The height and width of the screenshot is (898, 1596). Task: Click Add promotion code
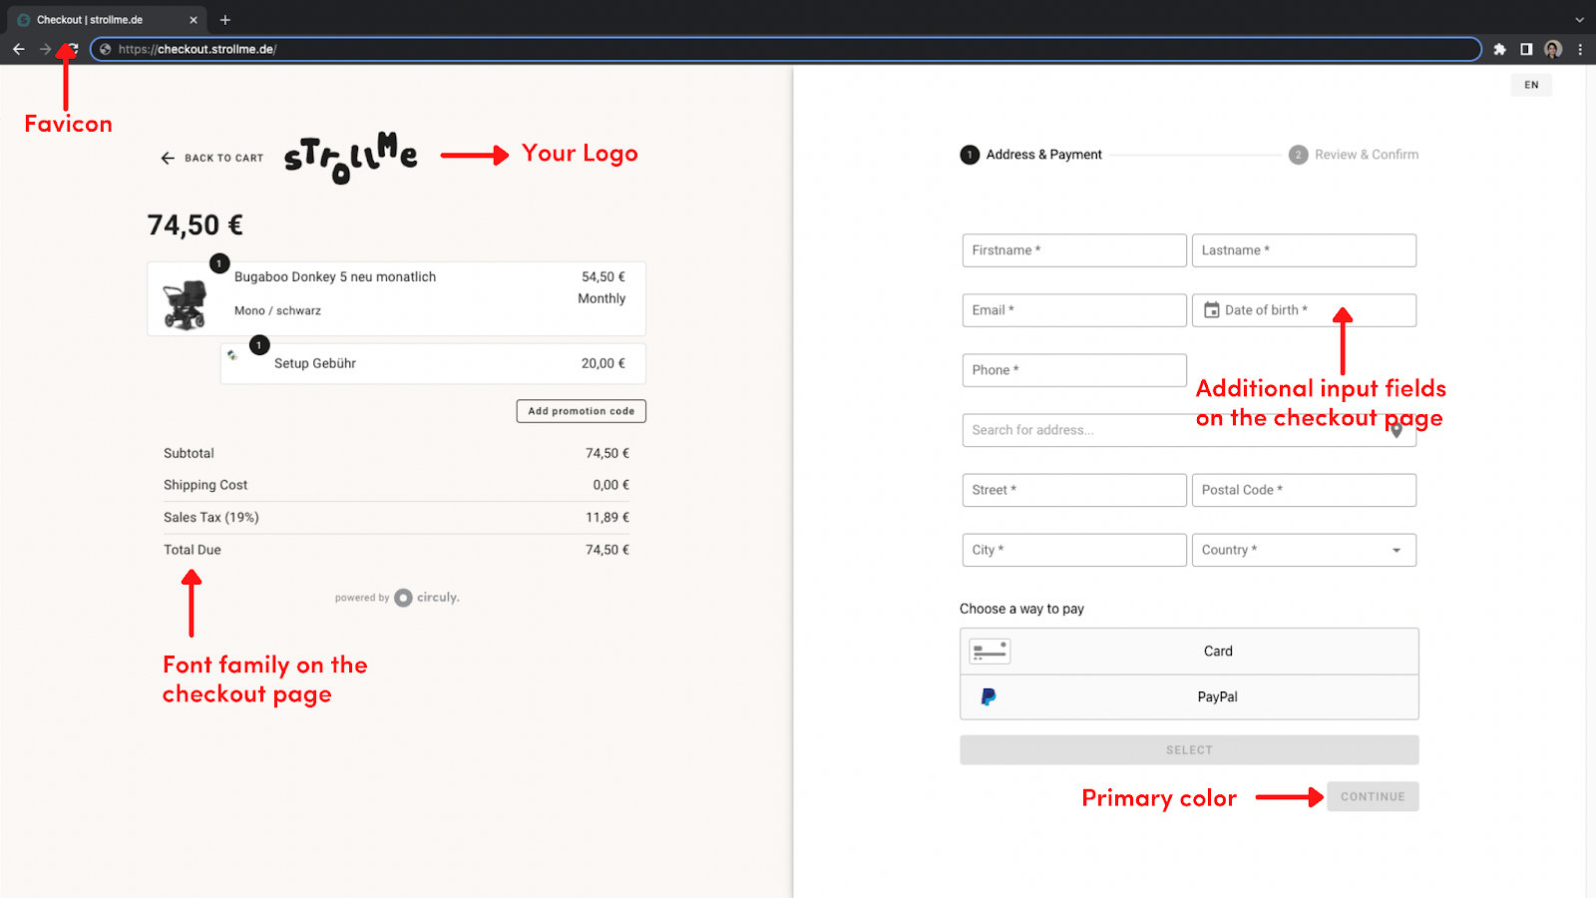point(581,410)
